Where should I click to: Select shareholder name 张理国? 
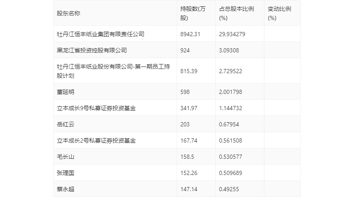click(x=65, y=173)
